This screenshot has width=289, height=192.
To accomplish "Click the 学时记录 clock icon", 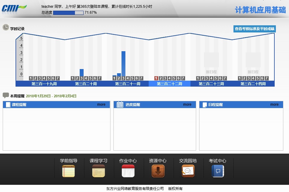I will [x=6, y=27].
